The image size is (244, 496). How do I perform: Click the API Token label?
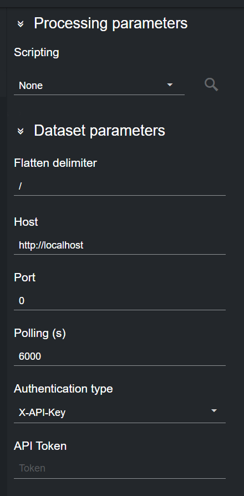(40, 446)
